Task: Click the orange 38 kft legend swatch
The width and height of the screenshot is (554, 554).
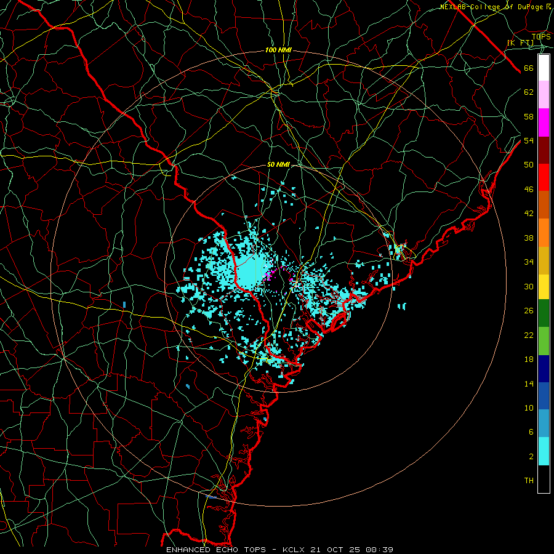Action: (544, 233)
